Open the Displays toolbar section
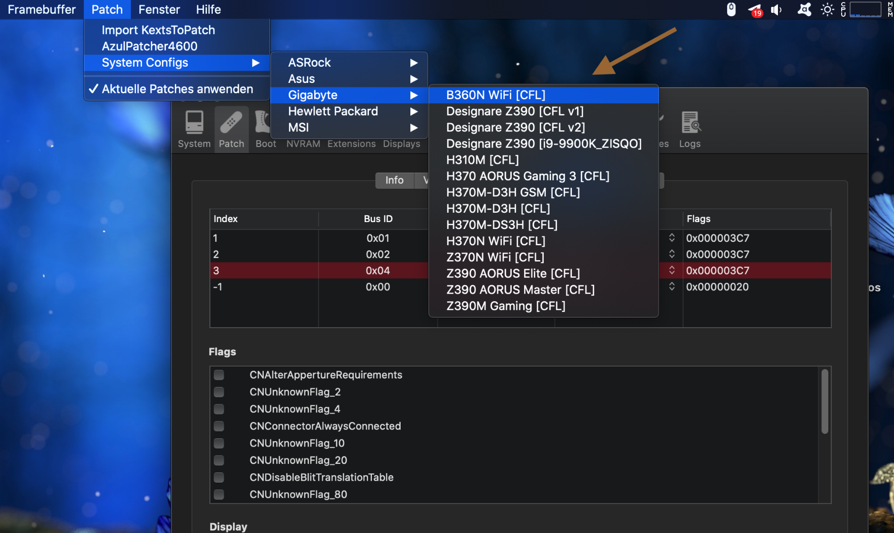Viewport: 894px width, 533px height. pyautogui.click(x=402, y=144)
